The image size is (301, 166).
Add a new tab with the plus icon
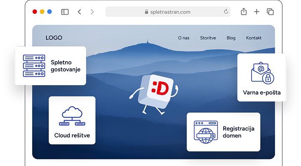click(x=256, y=12)
